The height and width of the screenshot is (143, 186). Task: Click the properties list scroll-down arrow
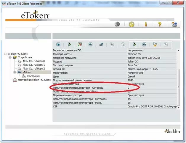point(178,108)
